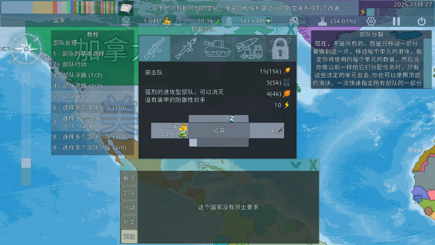Screen dimensions: 435x245
Task: Switch to the 概况 tab
Action: pos(129,179)
